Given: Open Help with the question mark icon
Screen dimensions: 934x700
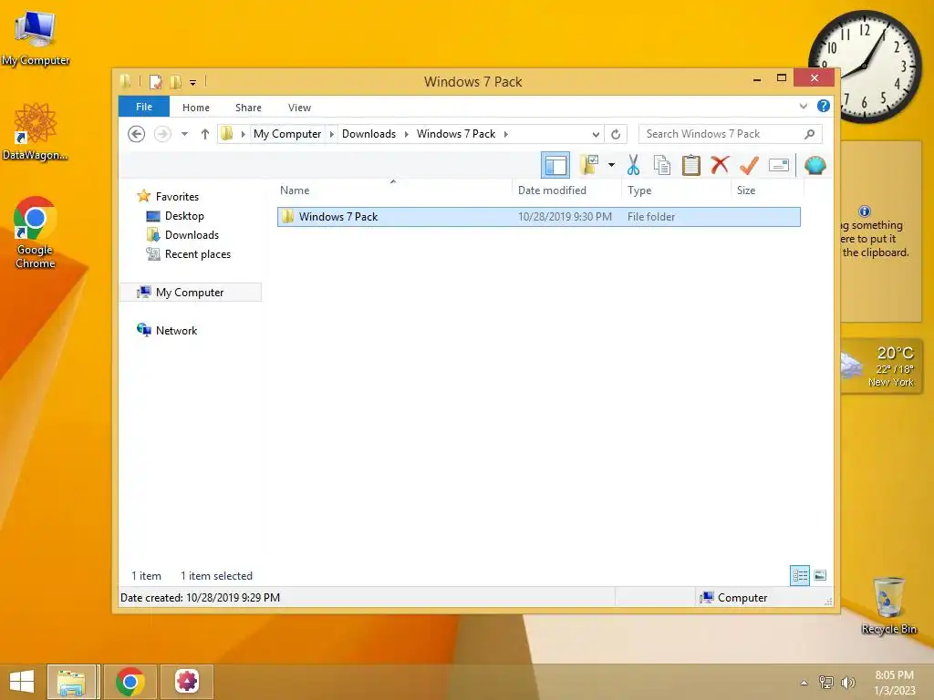Looking at the screenshot, I should point(824,106).
